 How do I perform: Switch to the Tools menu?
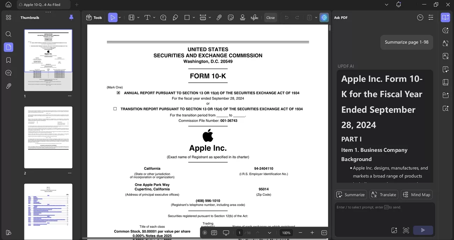point(94,17)
